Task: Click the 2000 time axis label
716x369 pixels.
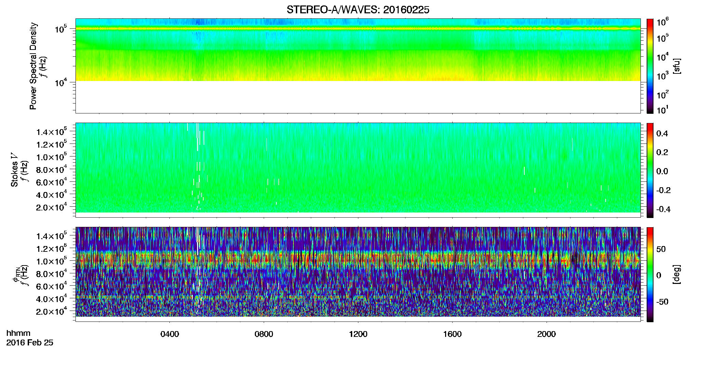Action: click(x=547, y=334)
